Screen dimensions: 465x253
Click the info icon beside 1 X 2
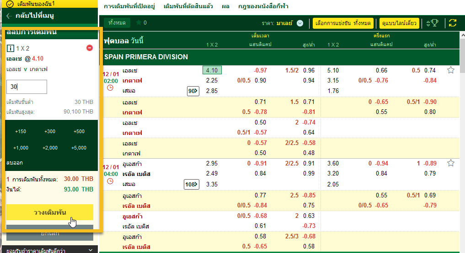click(10, 48)
